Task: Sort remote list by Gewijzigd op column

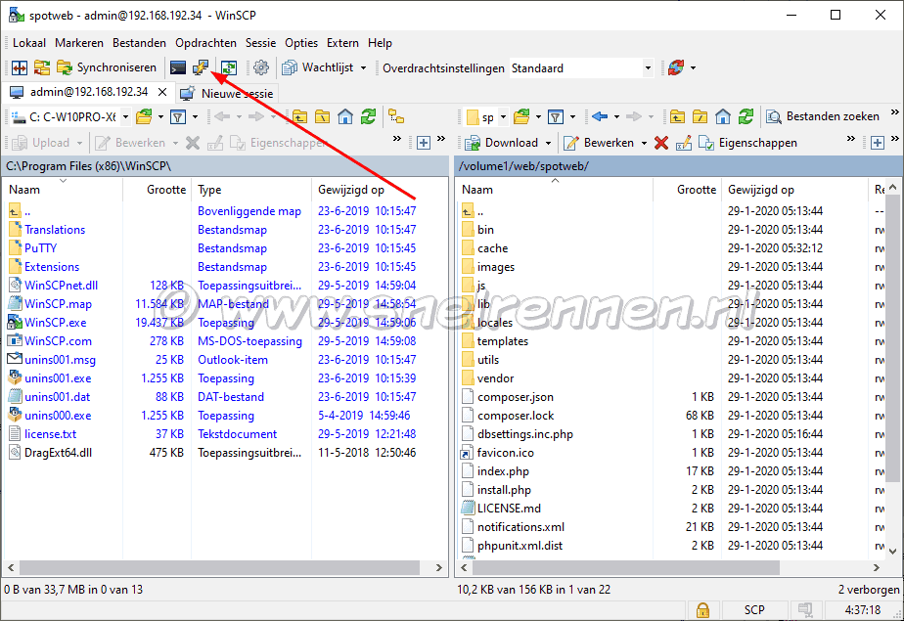Action: click(793, 190)
